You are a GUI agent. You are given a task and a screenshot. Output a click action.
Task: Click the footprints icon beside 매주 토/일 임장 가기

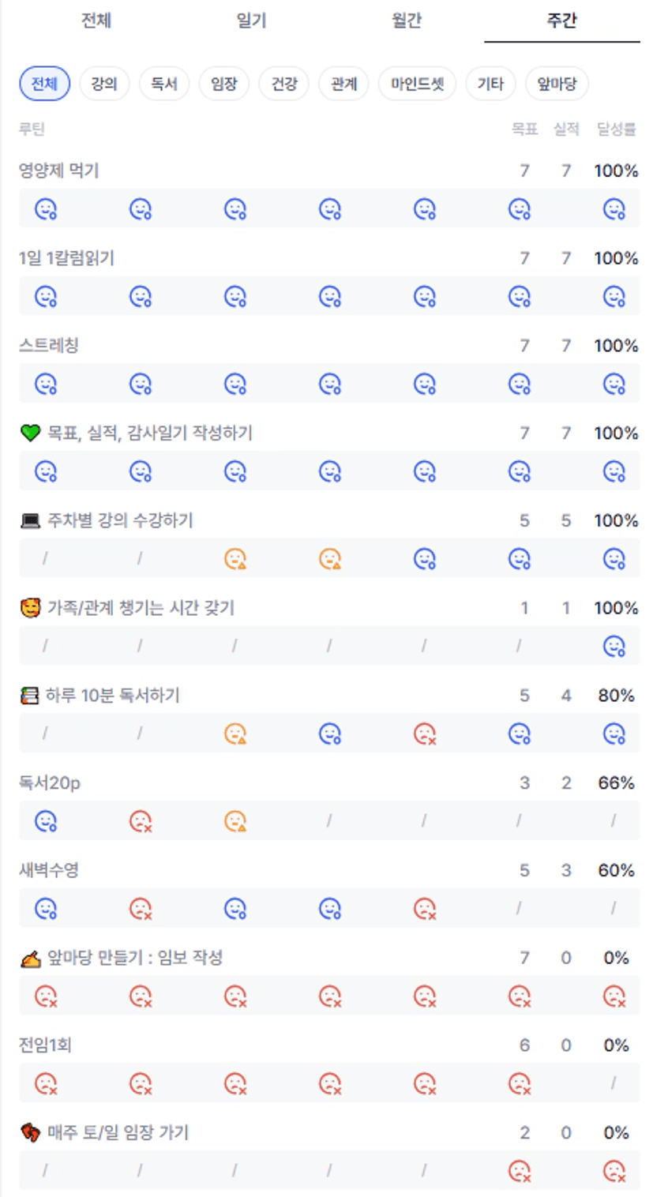30,1133
